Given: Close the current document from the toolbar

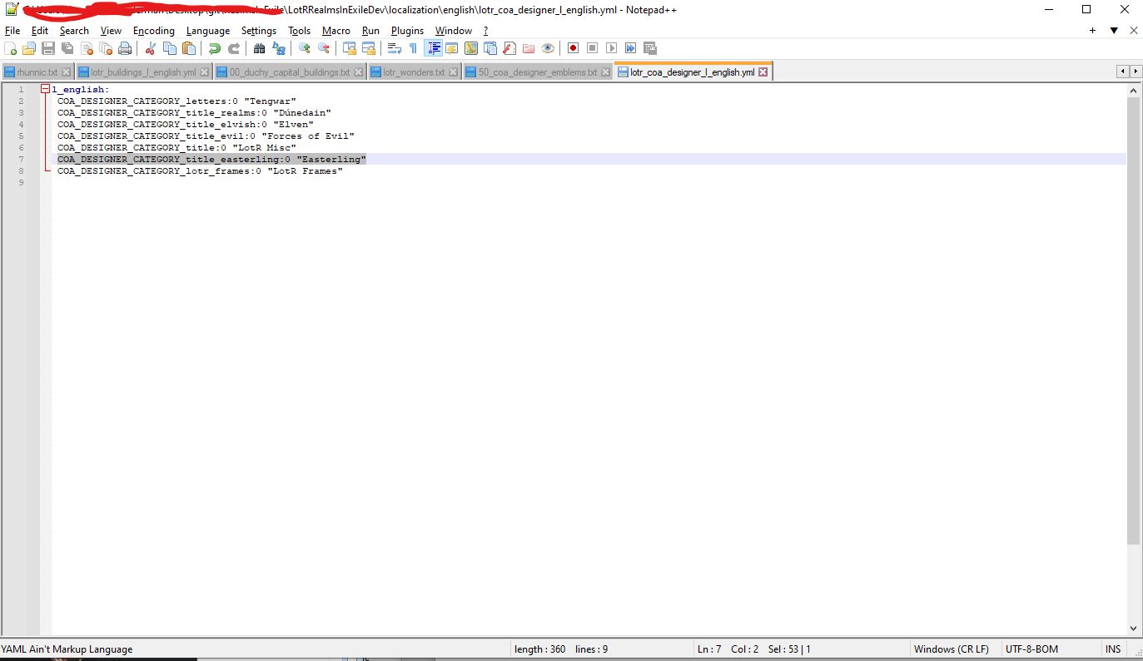Looking at the screenshot, I should 87,48.
